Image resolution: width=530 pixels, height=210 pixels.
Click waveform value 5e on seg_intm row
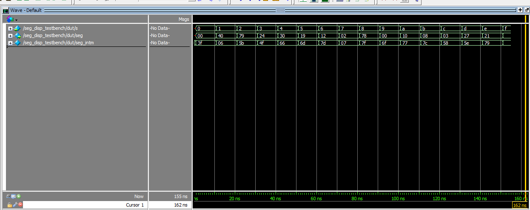(x=465, y=43)
